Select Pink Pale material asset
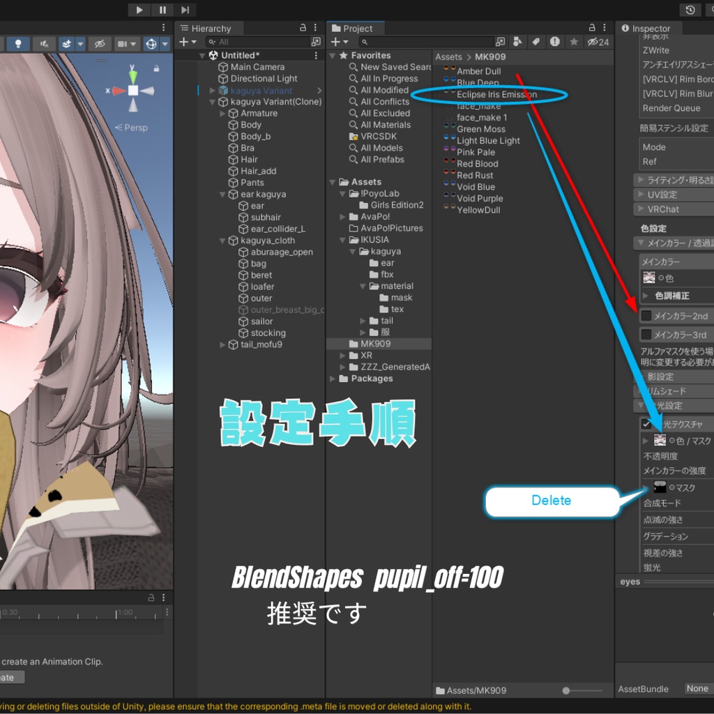 tap(476, 153)
